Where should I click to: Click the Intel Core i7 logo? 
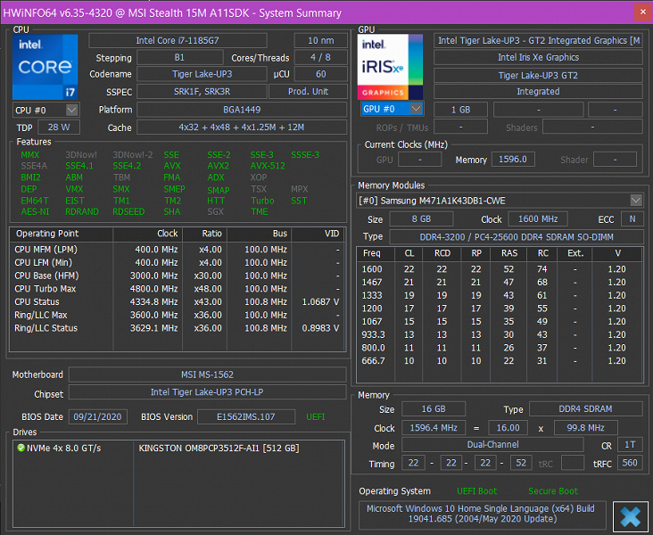[x=46, y=67]
